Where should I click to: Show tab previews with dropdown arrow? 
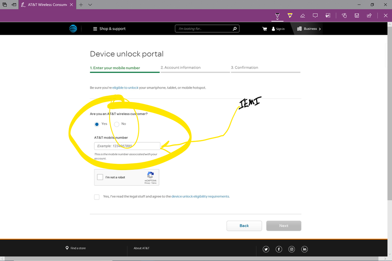90,5
